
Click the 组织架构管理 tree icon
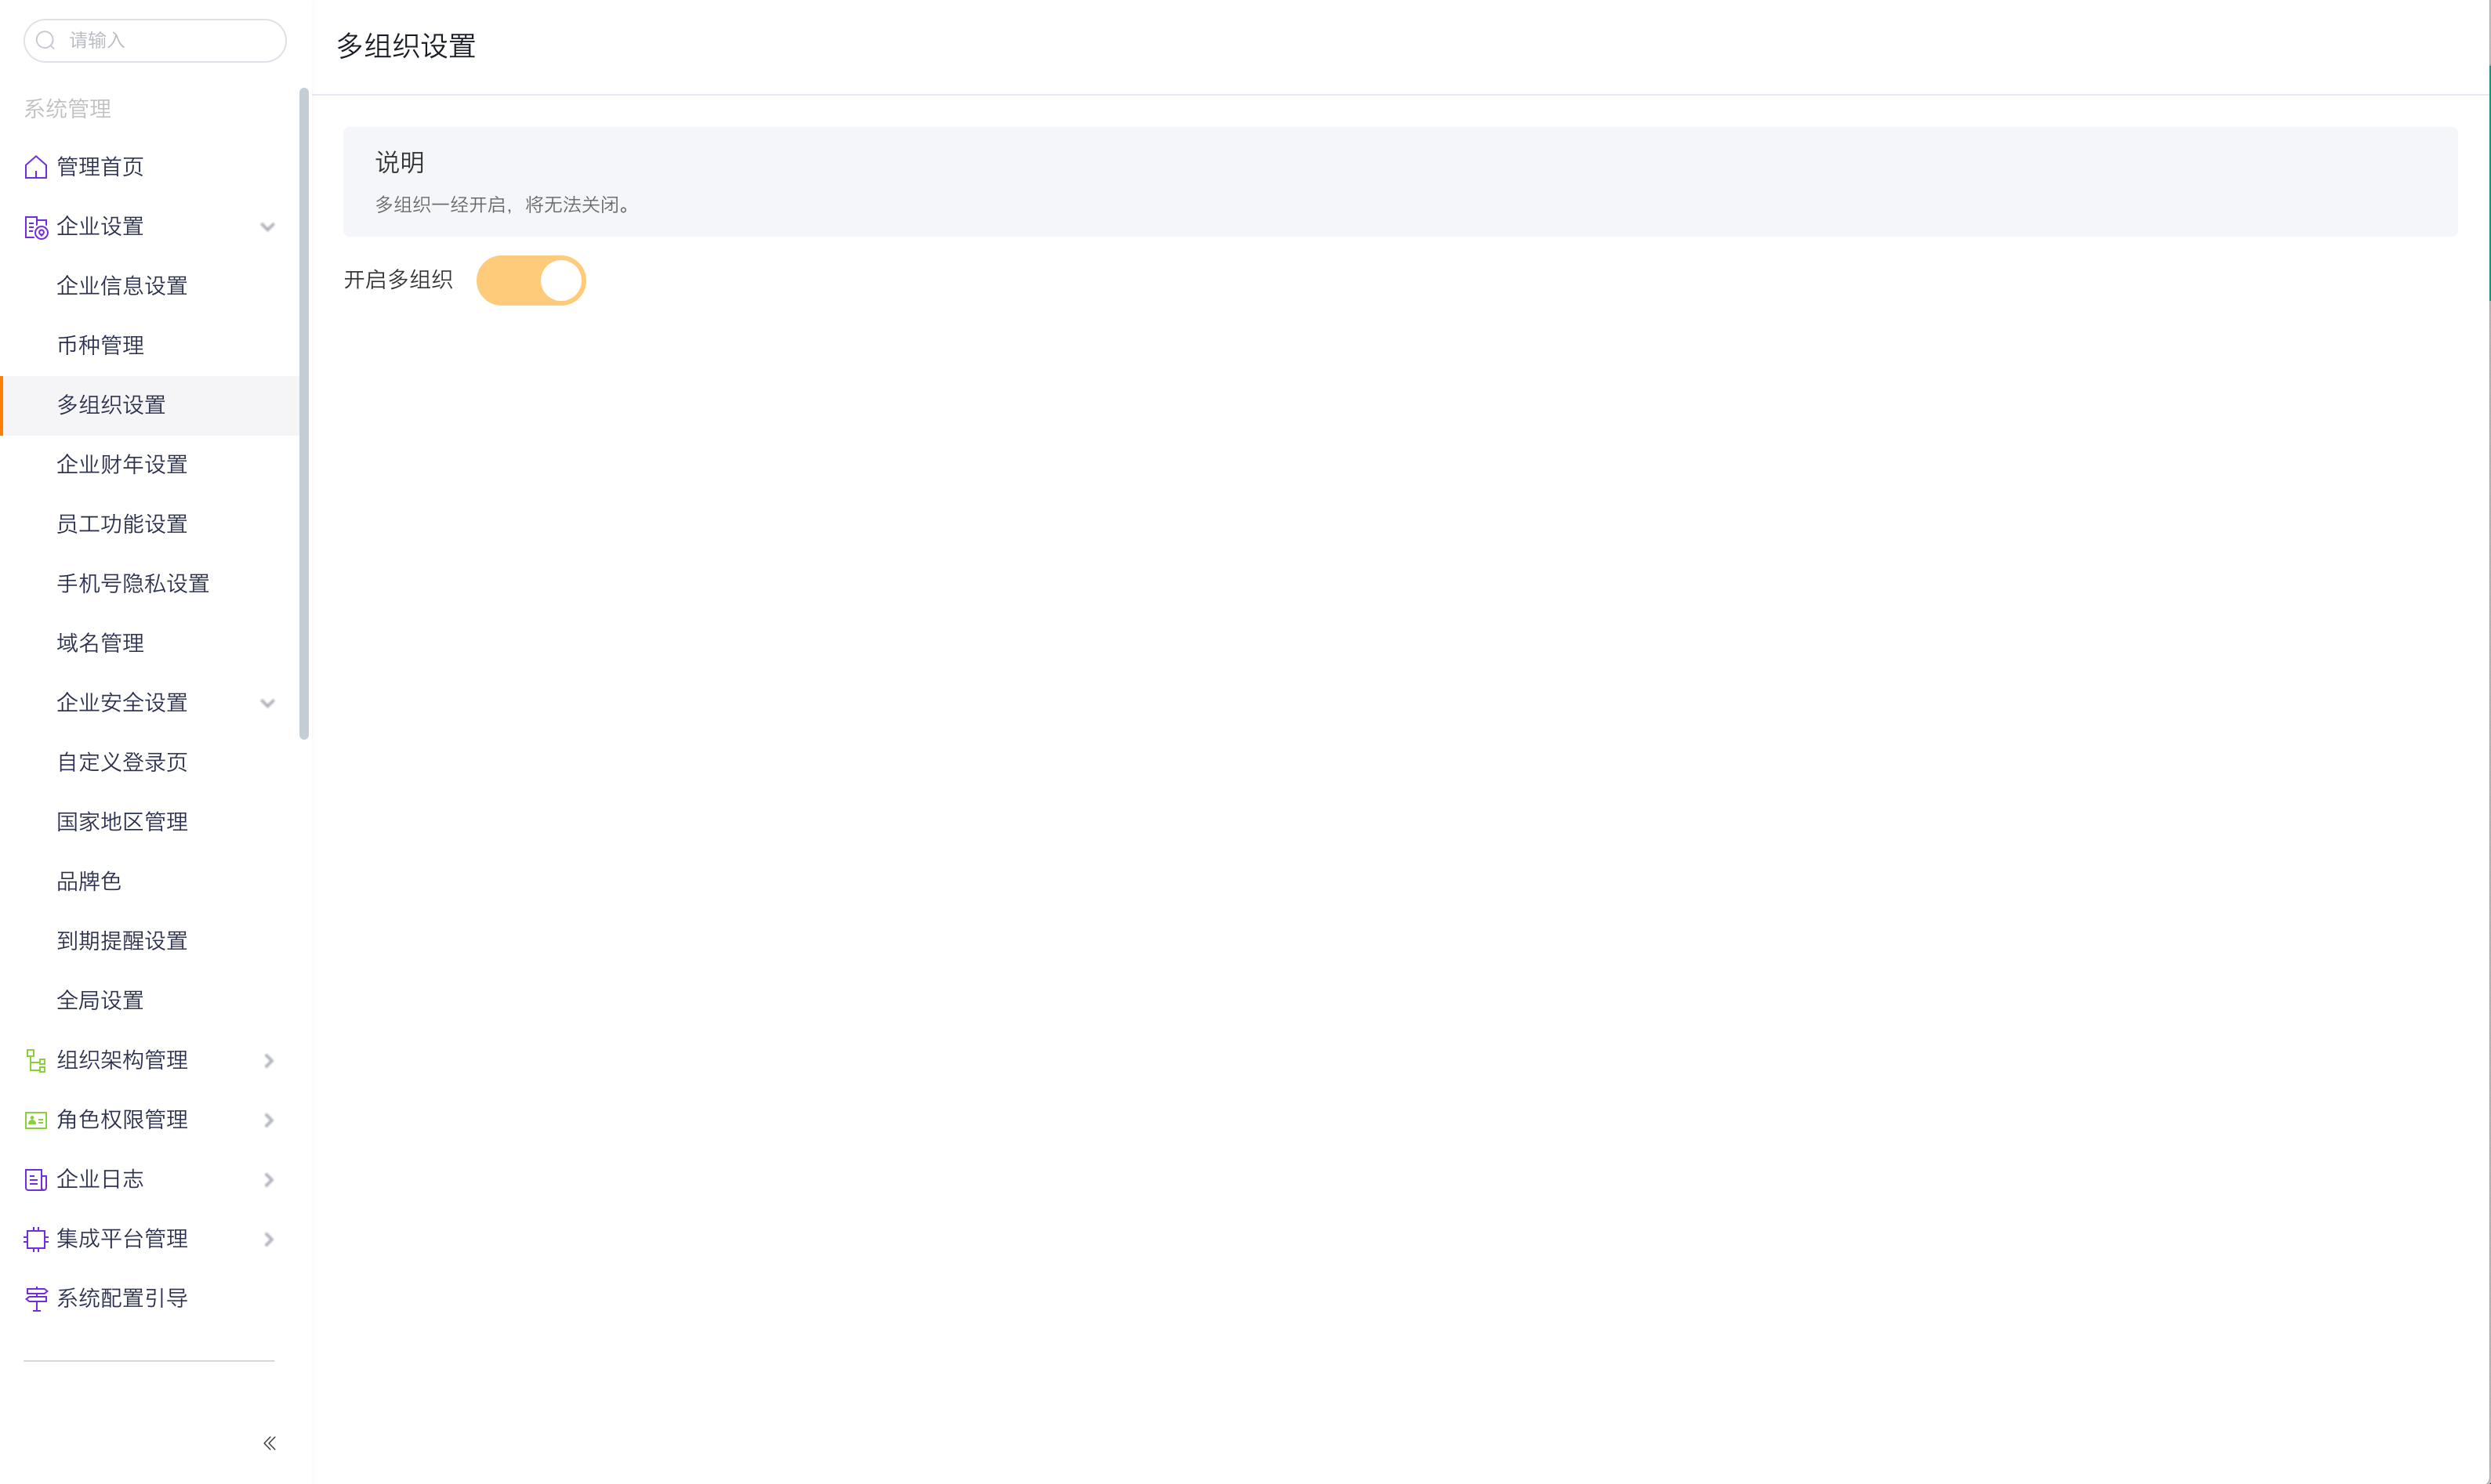[36, 1060]
